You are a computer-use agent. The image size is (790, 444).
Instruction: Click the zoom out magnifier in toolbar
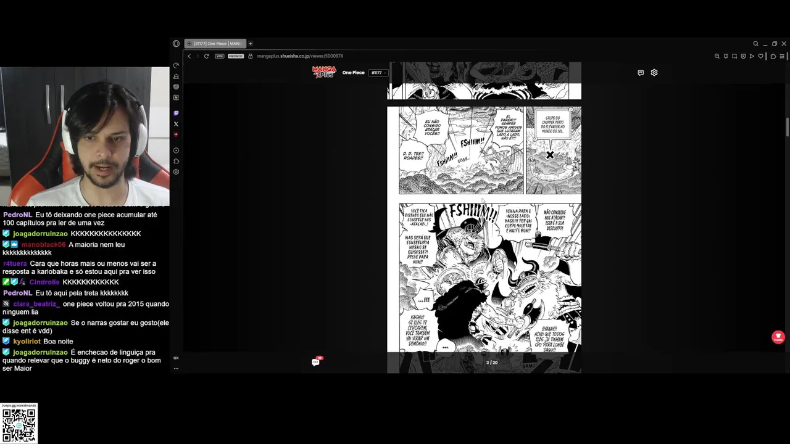[x=717, y=56]
